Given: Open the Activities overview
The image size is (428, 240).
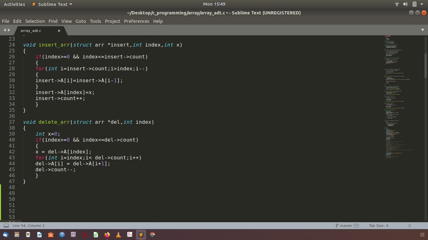Looking at the screenshot, I should coord(14,4).
